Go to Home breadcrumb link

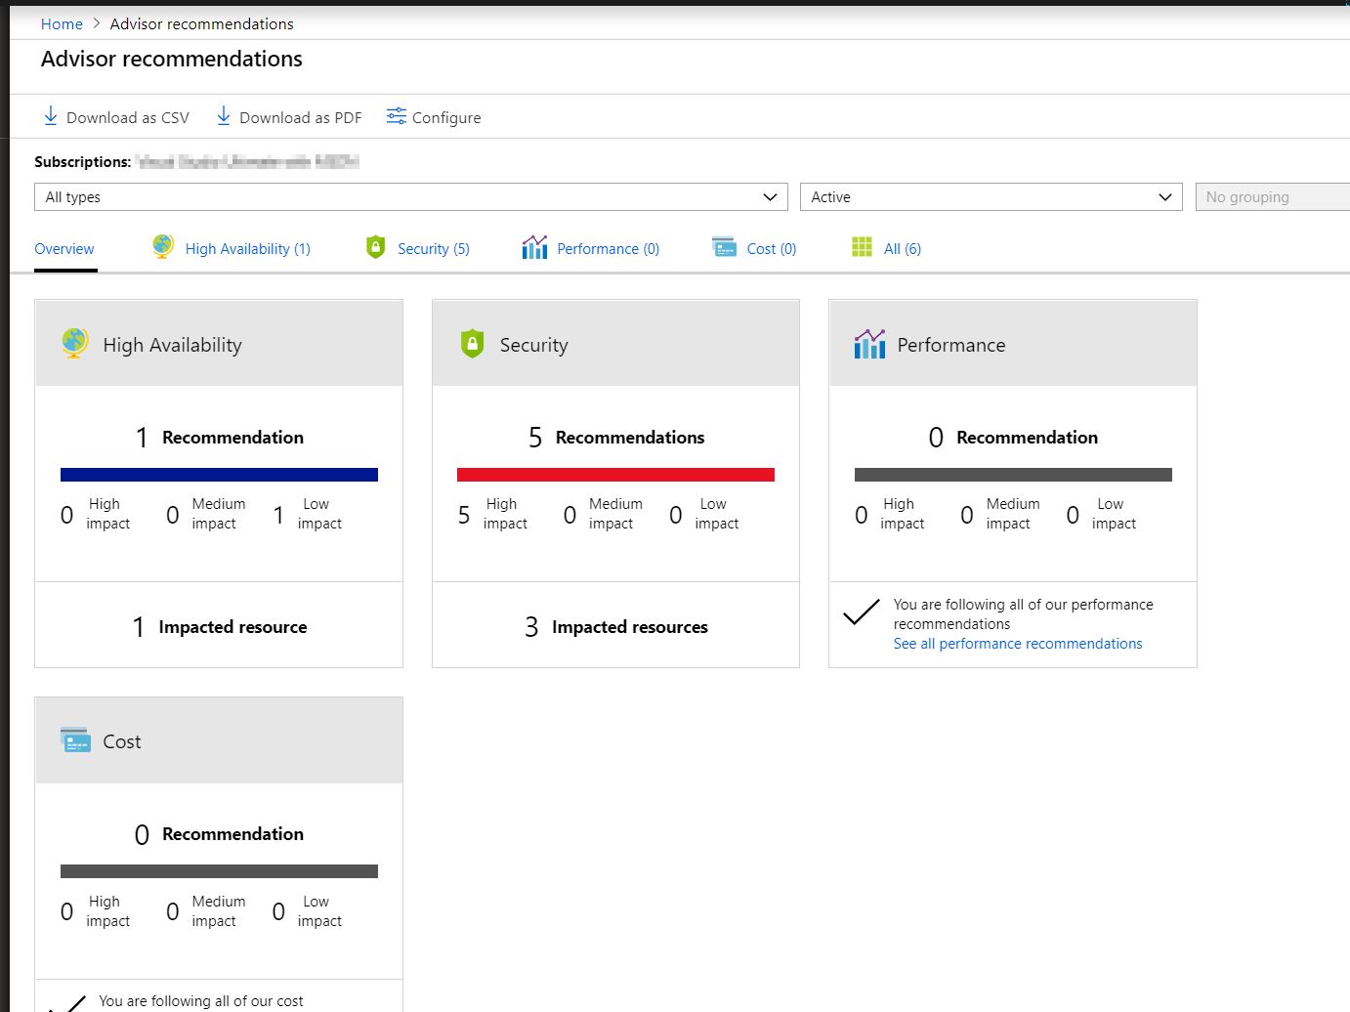(62, 23)
